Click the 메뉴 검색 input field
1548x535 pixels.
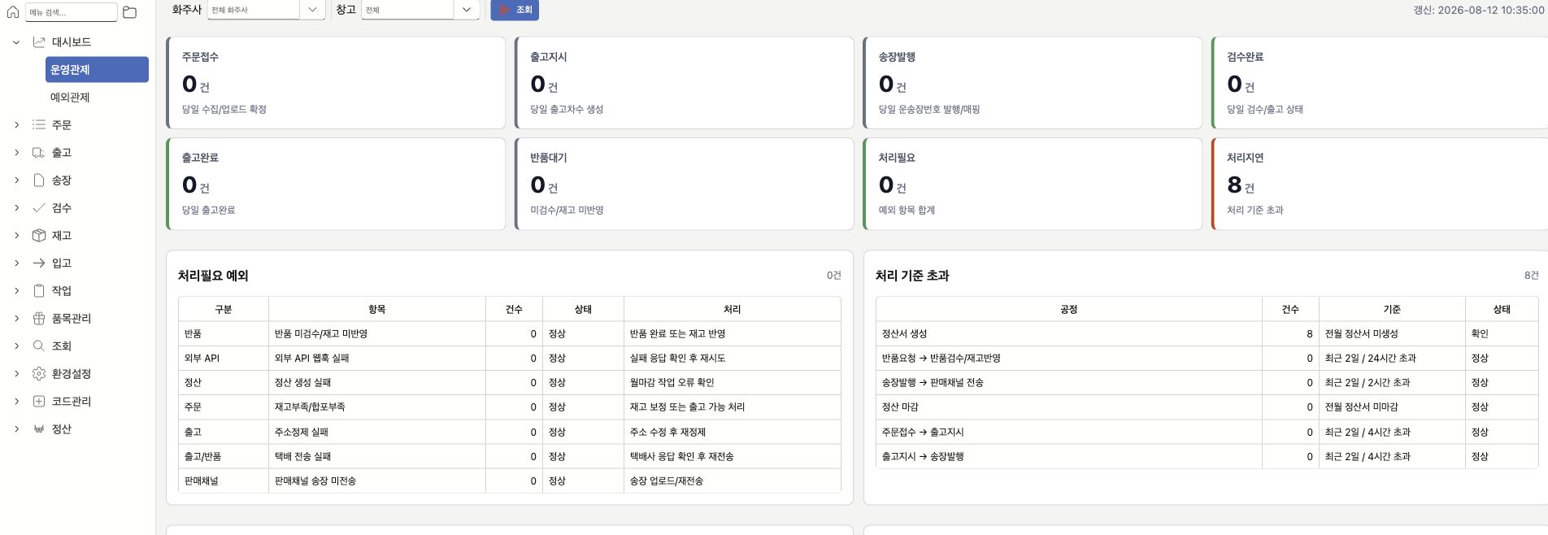(x=72, y=12)
